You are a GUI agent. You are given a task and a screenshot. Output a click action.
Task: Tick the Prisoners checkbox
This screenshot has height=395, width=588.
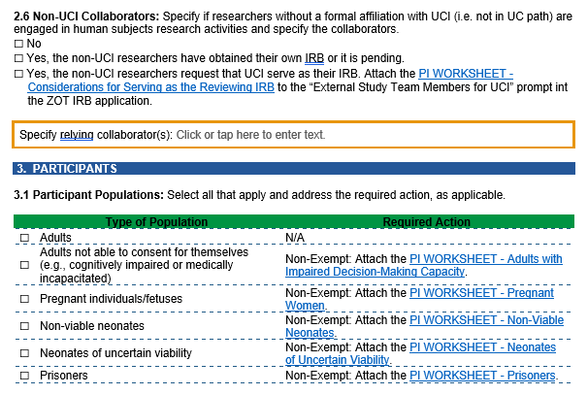click(25, 376)
